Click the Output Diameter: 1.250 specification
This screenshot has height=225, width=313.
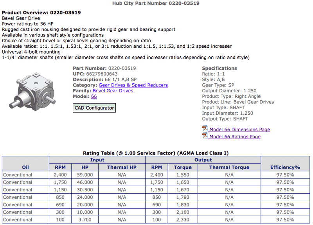[229, 91]
